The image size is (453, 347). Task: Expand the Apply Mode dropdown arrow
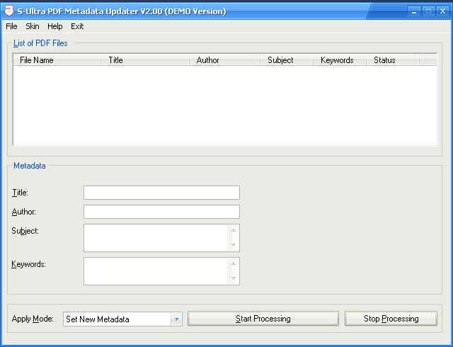click(176, 319)
